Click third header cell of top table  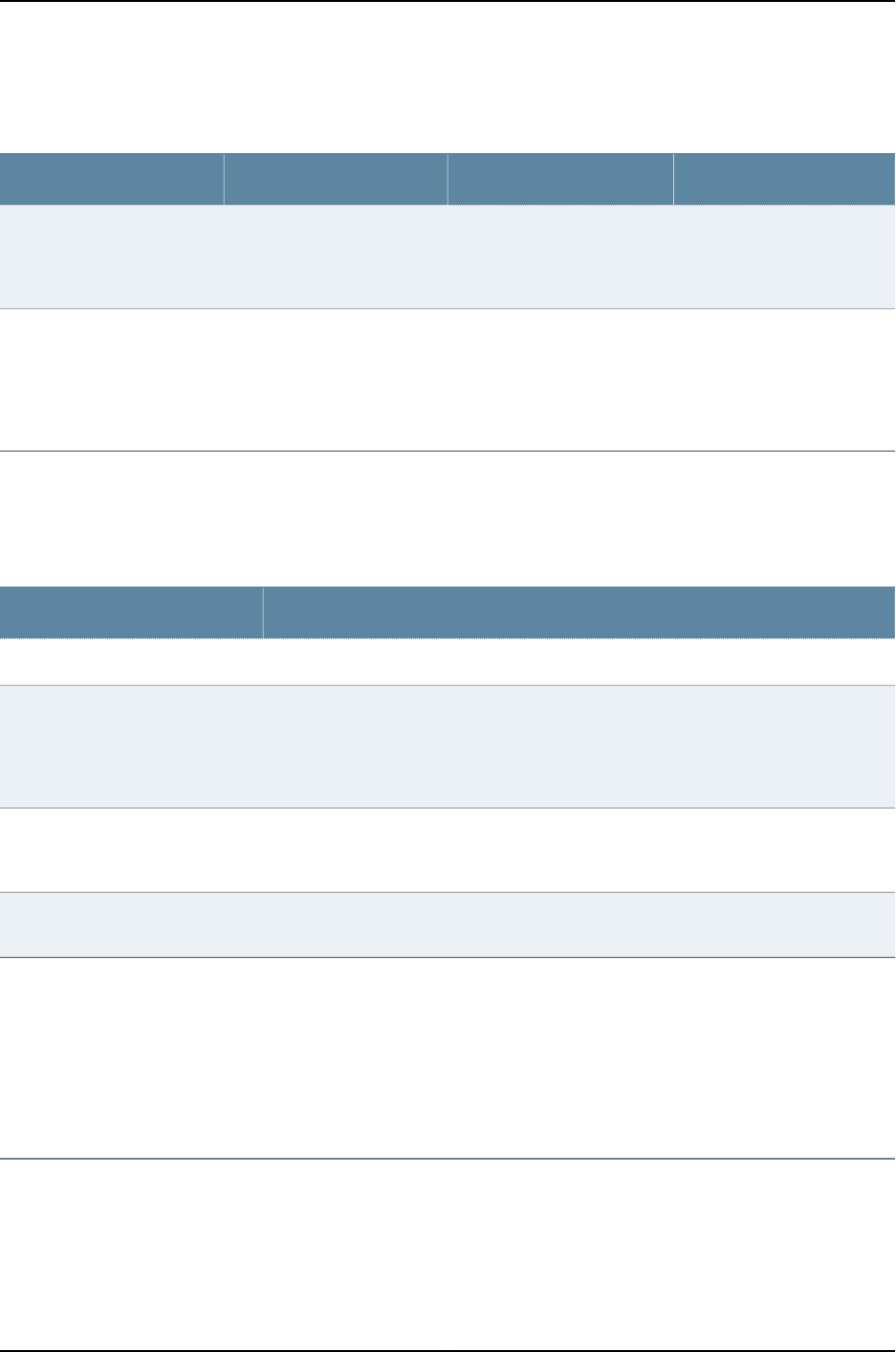[560, 179]
